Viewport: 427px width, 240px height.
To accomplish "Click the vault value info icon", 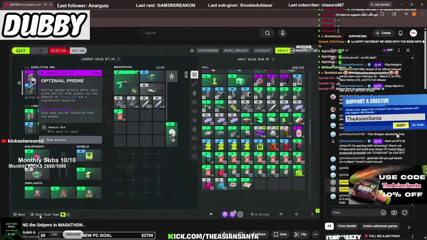I will tap(273, 59).
